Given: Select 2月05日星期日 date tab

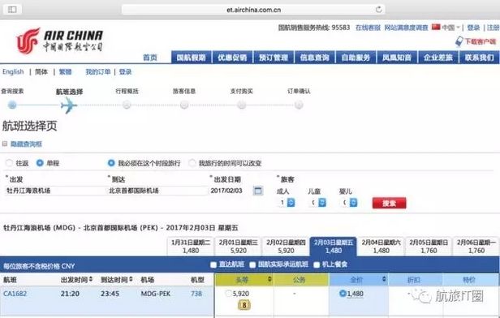Looking at the screenshot, I should 429,247.
